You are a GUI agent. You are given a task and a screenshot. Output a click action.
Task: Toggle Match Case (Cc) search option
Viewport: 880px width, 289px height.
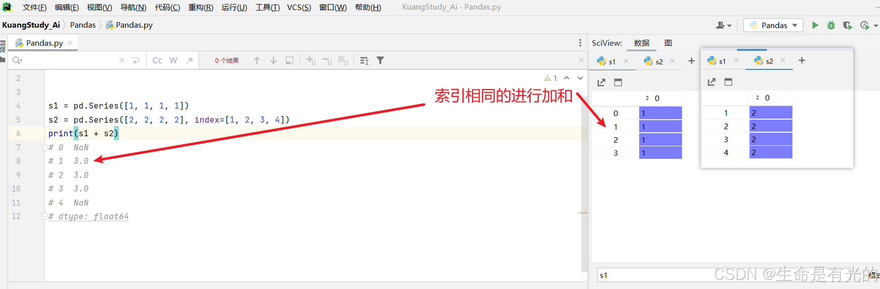(157, 60)
